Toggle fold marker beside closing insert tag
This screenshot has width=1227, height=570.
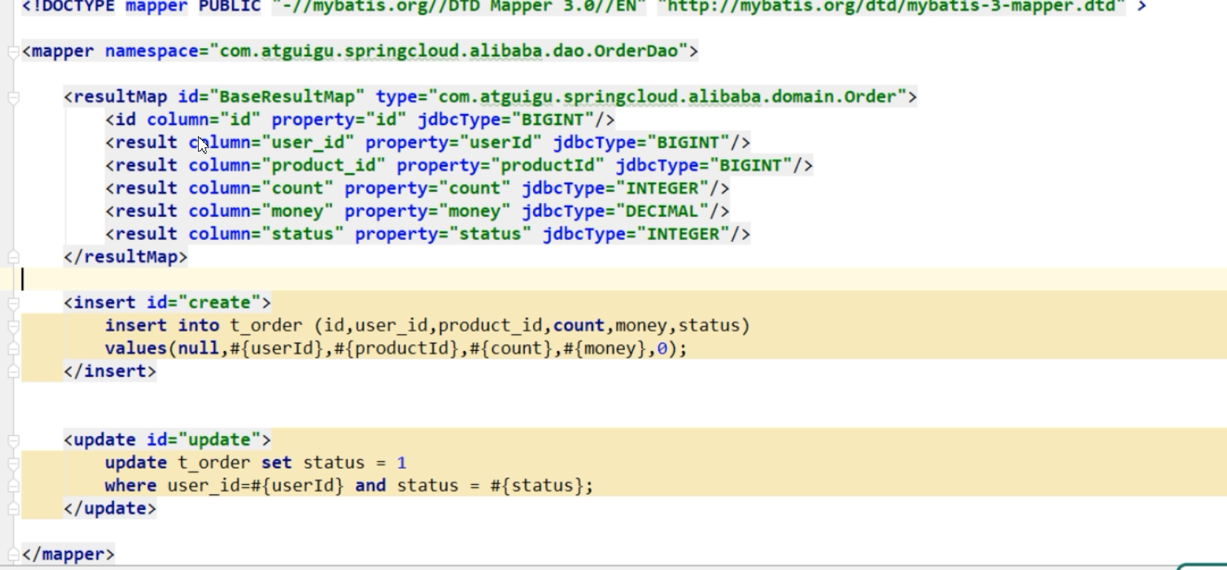(x=13, y=372)
